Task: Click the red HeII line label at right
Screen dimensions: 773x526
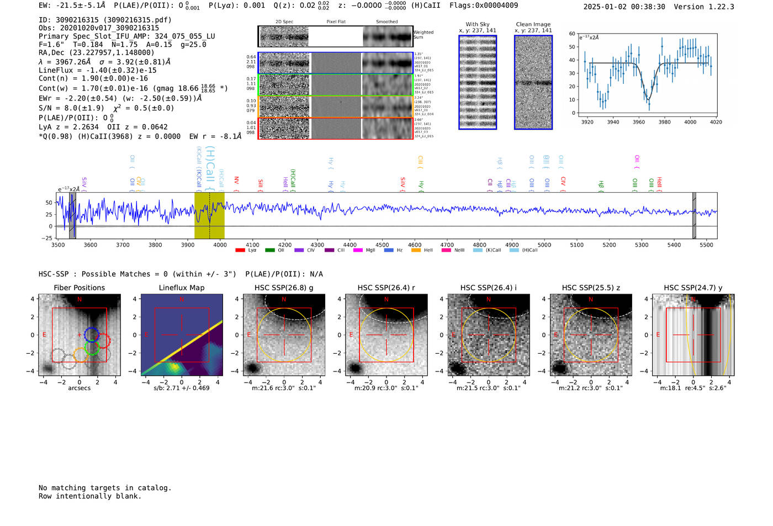Action: 659,183
